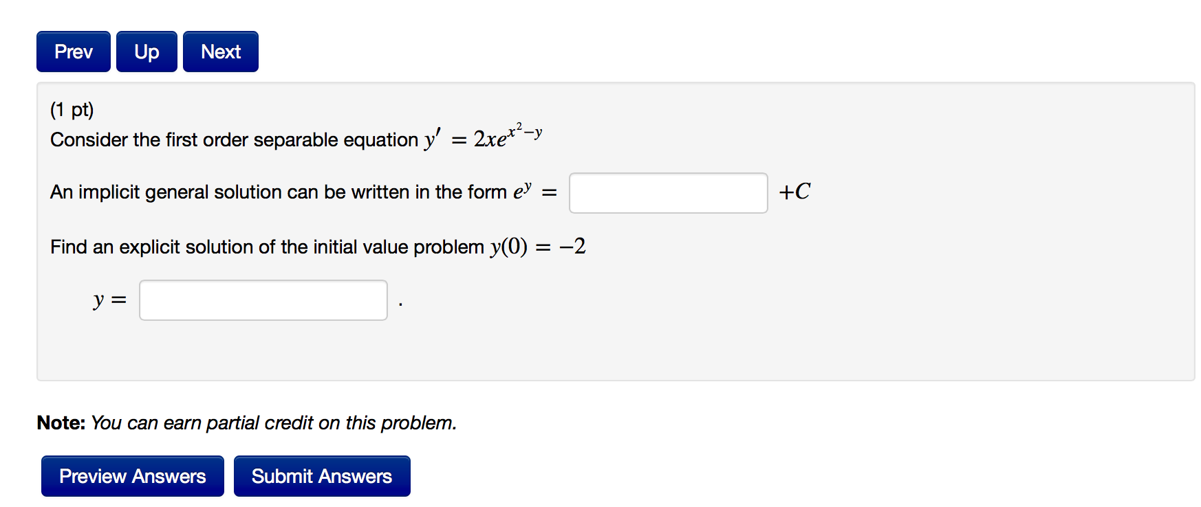1201x507 pixels.
Task: Click the Prev navigation button
Action: [x=74, y=52]
